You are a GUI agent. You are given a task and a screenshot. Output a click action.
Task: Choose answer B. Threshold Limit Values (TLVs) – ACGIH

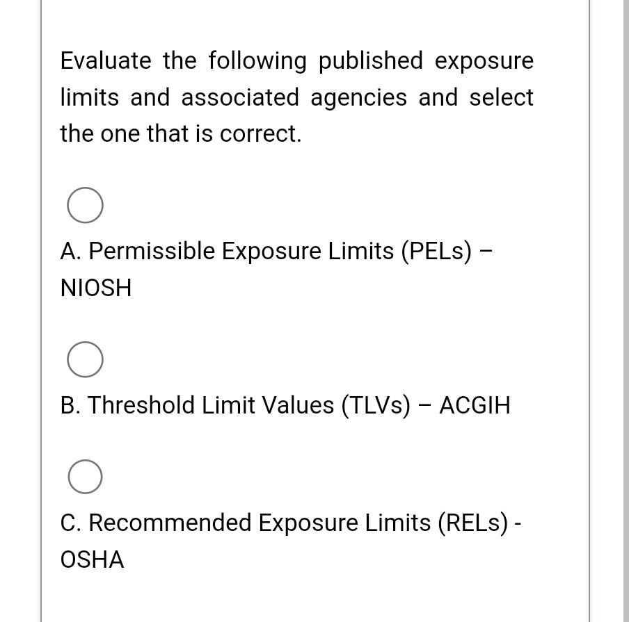pos(285,405)
